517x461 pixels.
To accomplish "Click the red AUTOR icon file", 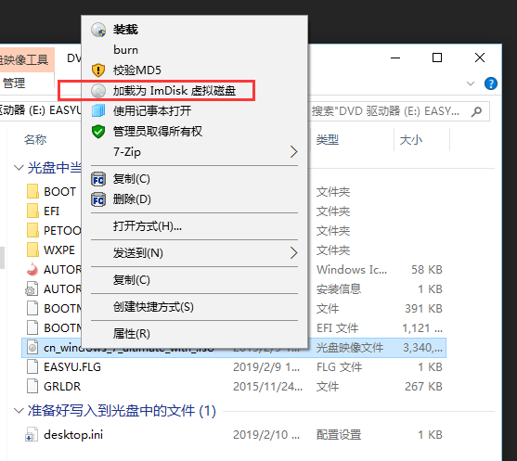I will pyautogui.click(x=32, y=269).
